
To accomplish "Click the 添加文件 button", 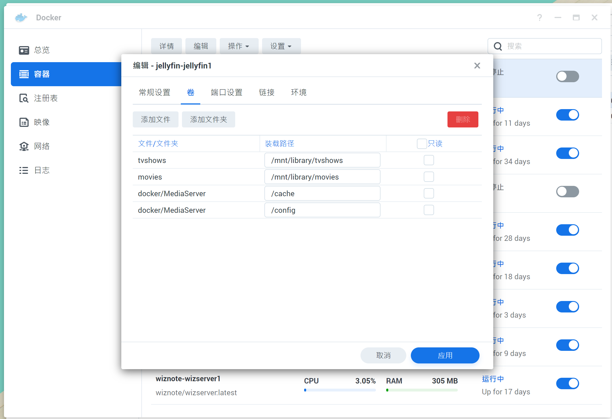I will pos(156,119).
